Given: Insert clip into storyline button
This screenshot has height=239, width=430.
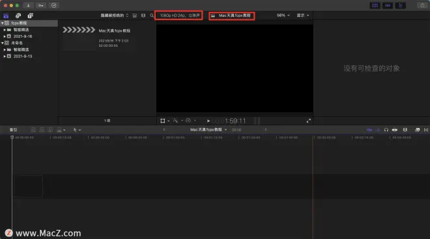Looking at the screenshot, I should tap(42, 130).
